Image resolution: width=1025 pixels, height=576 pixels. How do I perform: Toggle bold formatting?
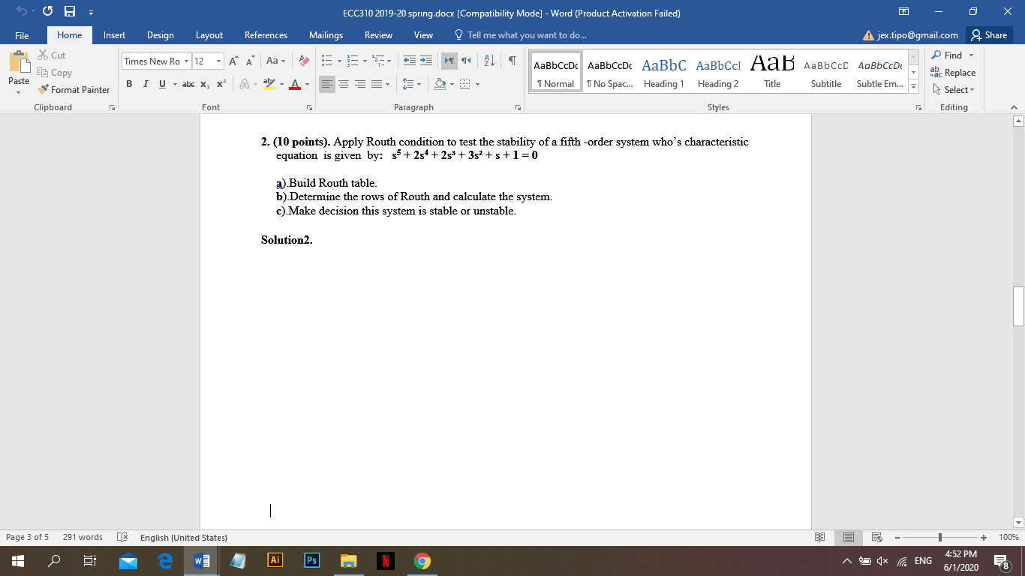130,84
